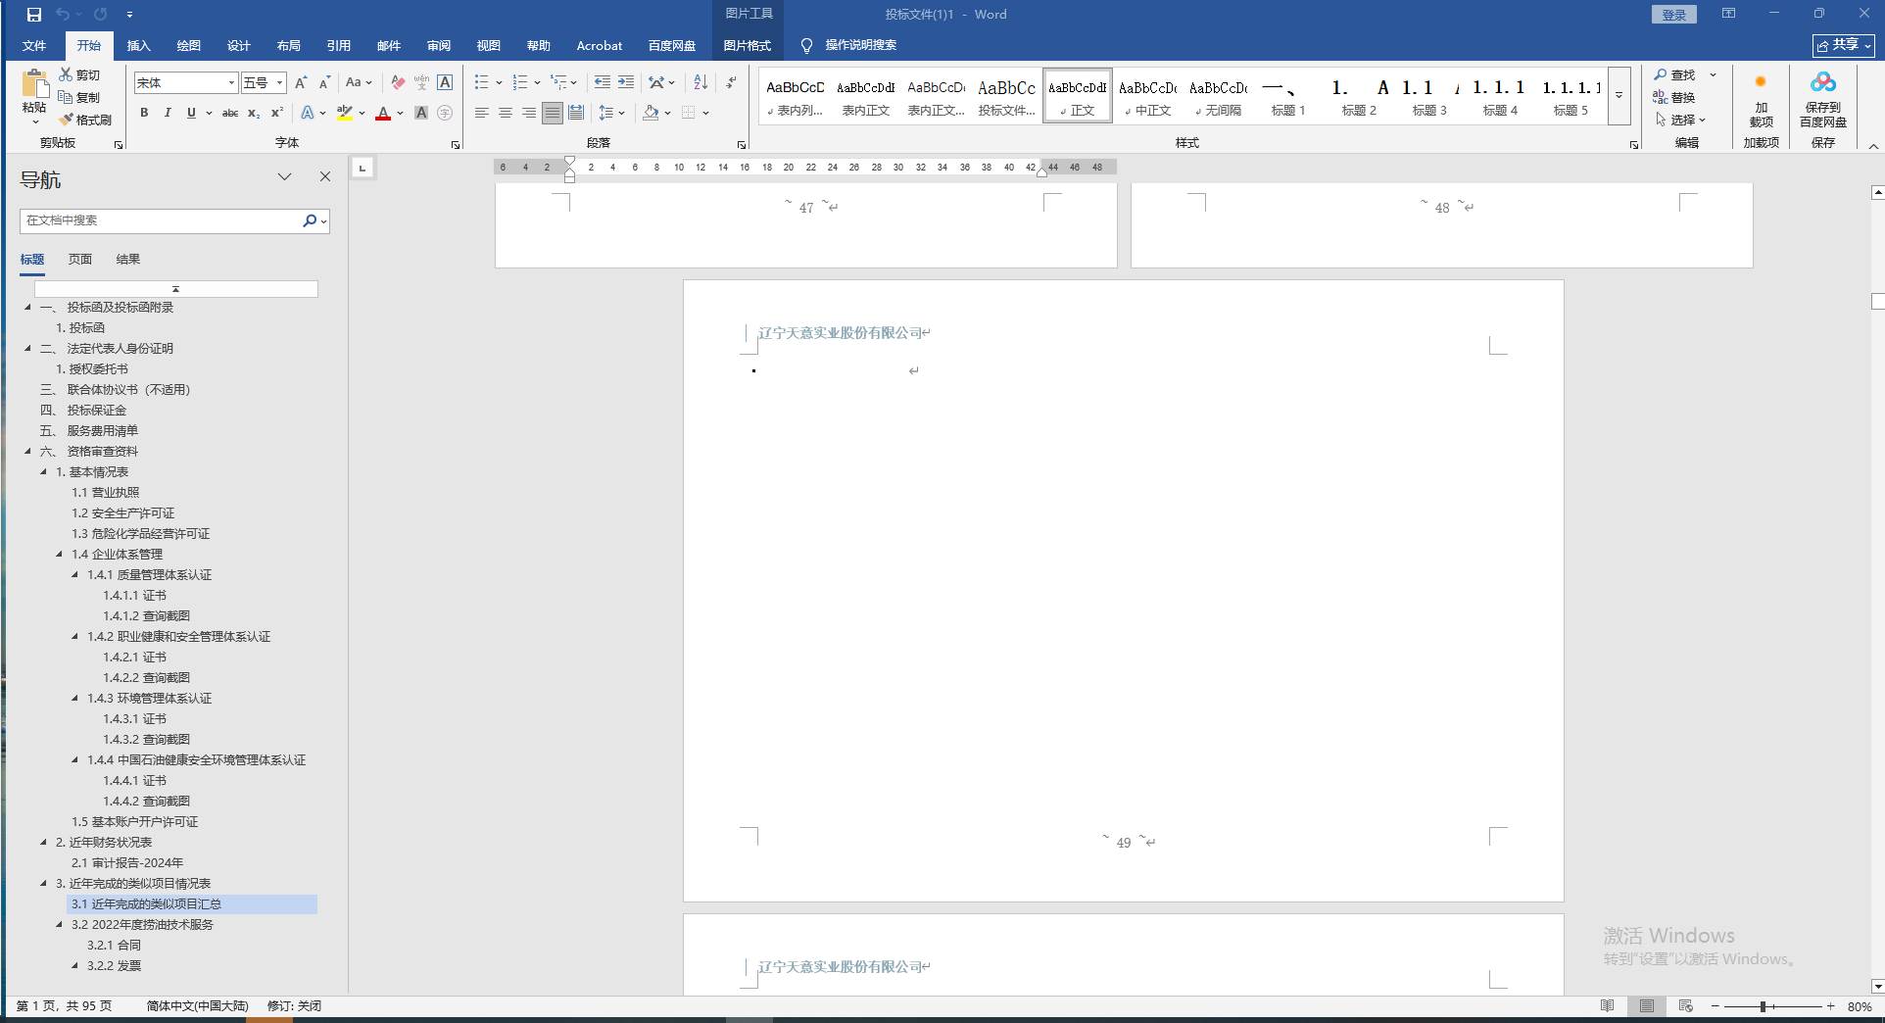Toggle underline formatting

point(191,113)
